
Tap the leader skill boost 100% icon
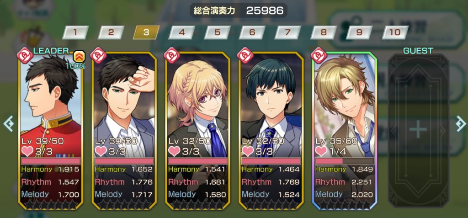point(79,56)
